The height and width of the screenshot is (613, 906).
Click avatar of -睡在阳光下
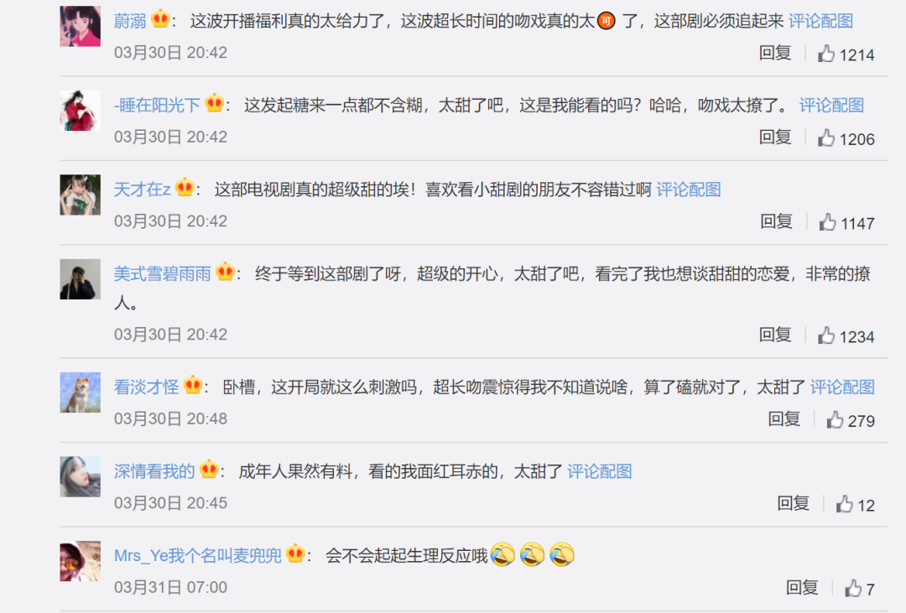coord(81,111)
